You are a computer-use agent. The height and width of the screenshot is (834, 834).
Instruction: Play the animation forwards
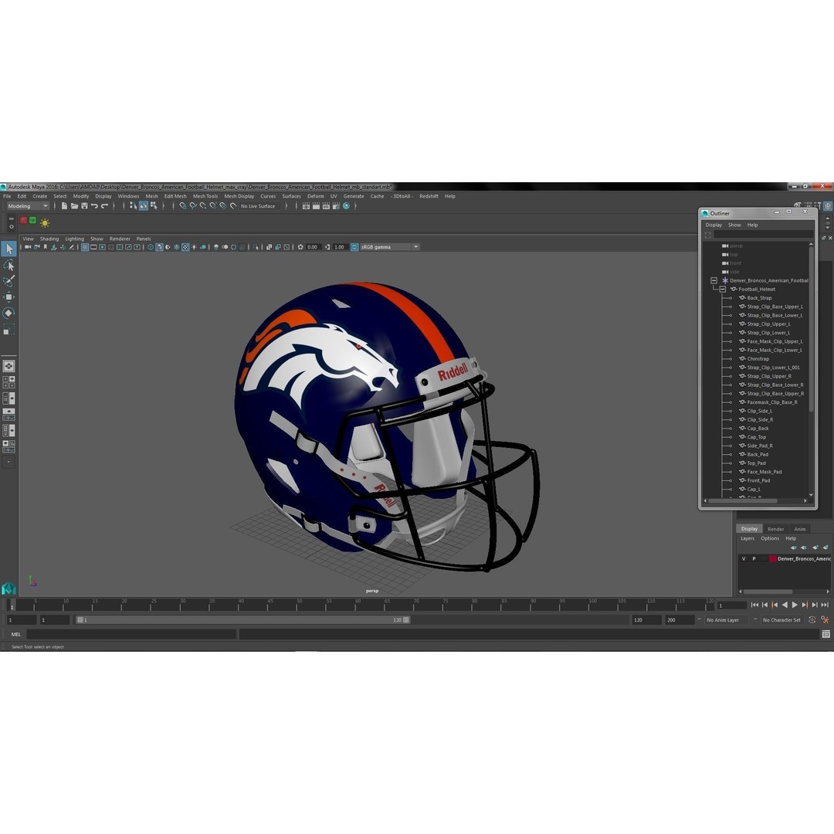[795, 605]
